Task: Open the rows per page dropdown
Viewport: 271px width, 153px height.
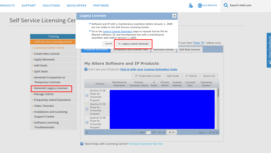Action: point(171,132)
